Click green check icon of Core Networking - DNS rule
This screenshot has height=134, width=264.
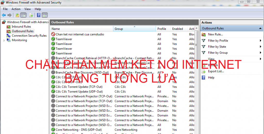tap(53, 130)
